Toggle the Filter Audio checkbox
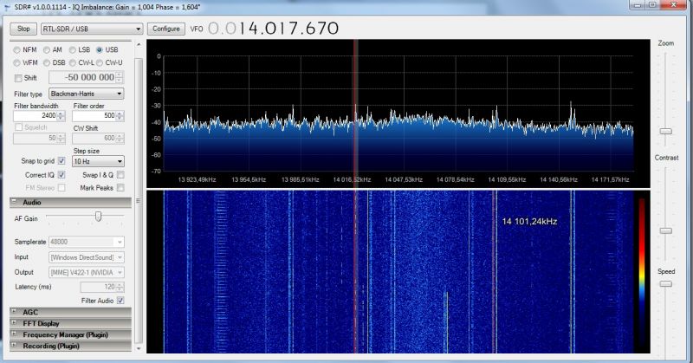This screenshot has height=363, width=693. [x=120, y=301]
